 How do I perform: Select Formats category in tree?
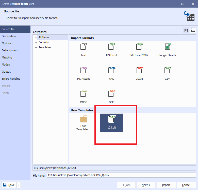[x=44, y=42]
